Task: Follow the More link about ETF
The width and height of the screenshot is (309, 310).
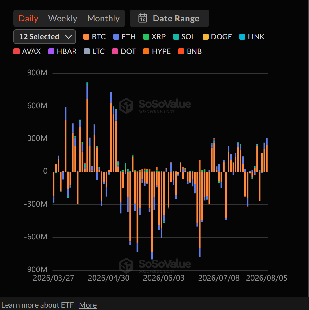Action: pos(88,305)
